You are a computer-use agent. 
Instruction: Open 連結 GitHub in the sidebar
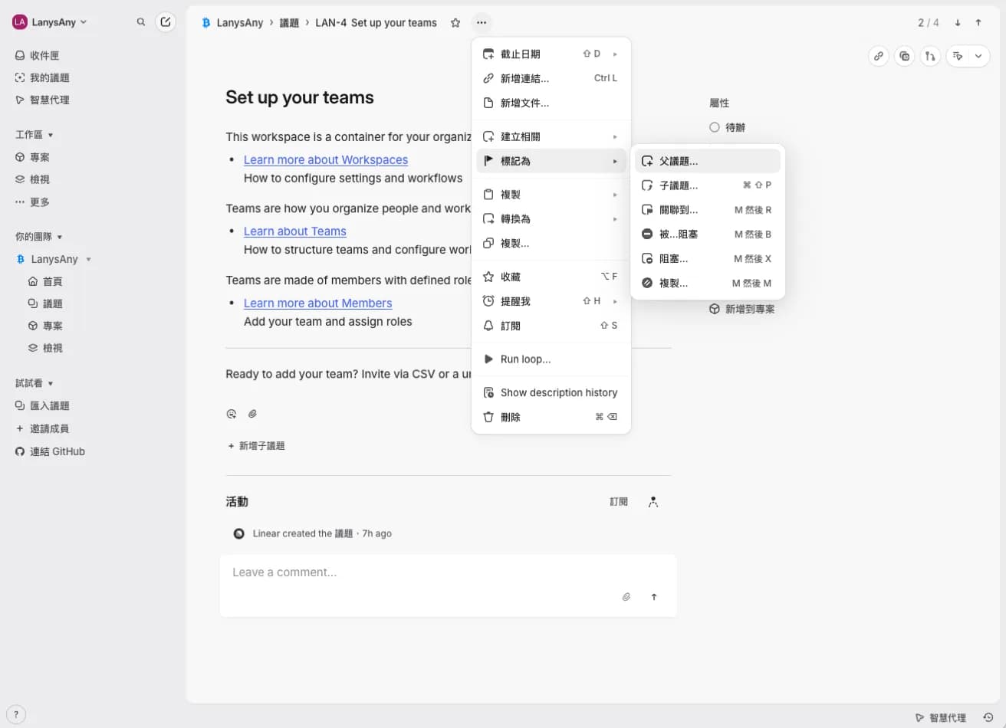click(50, 451)
